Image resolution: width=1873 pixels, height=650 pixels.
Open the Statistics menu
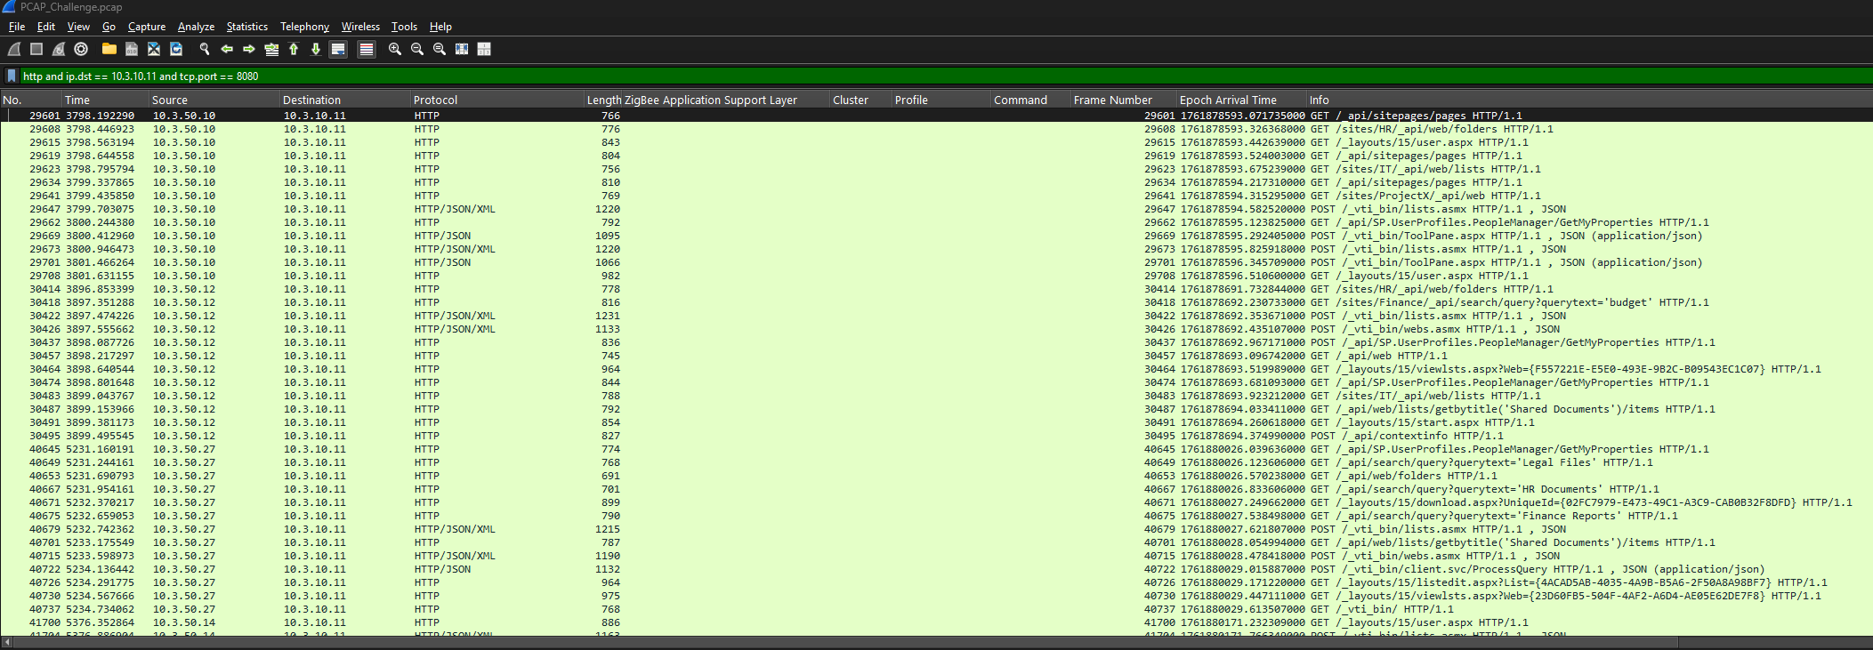point(246,27)
